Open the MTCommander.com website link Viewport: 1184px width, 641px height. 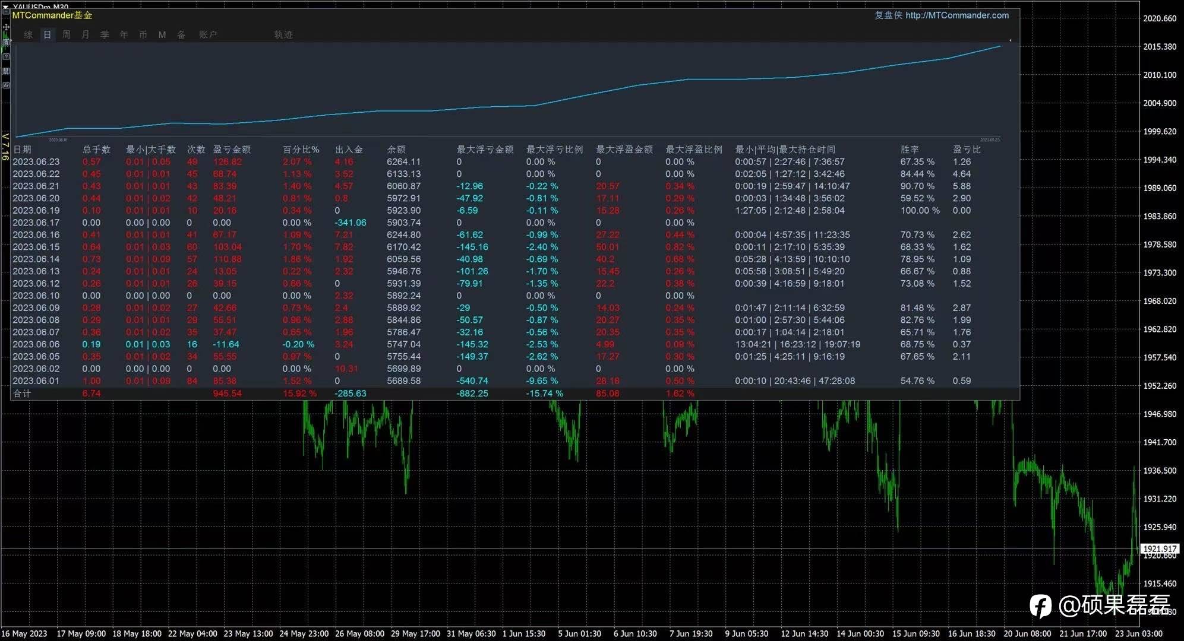click(x=956, y=15)
